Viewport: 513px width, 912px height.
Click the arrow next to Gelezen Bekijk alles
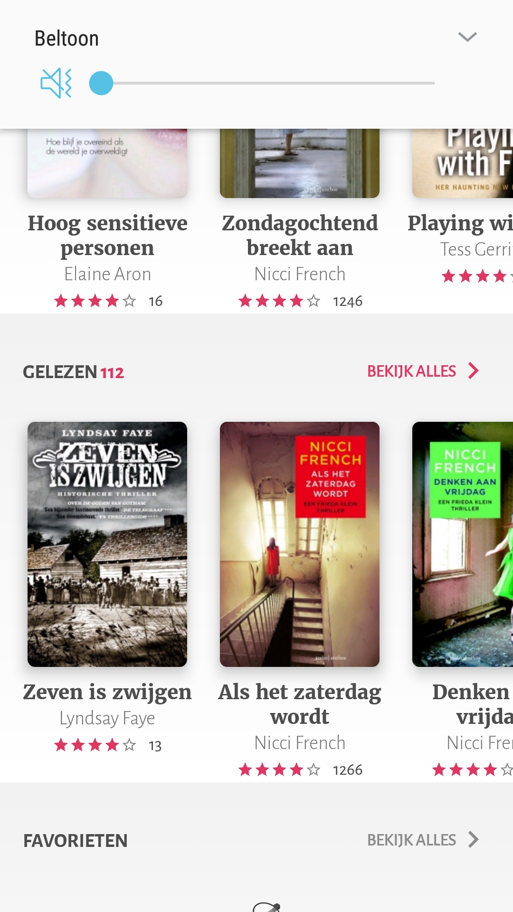coord(473,371)
